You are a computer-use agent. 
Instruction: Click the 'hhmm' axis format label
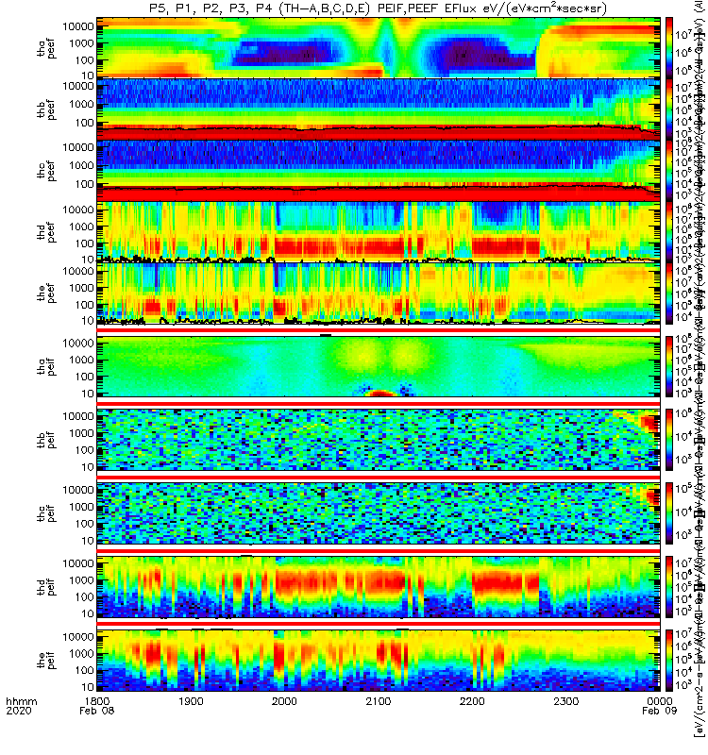click(x=22, y=701)
